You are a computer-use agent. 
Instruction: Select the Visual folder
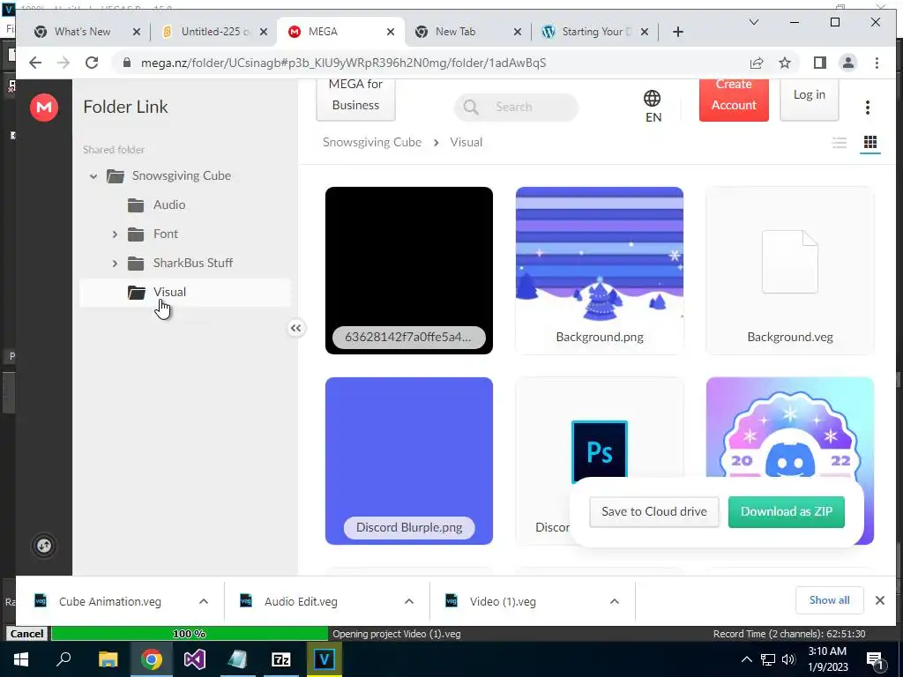click(185, 293)
